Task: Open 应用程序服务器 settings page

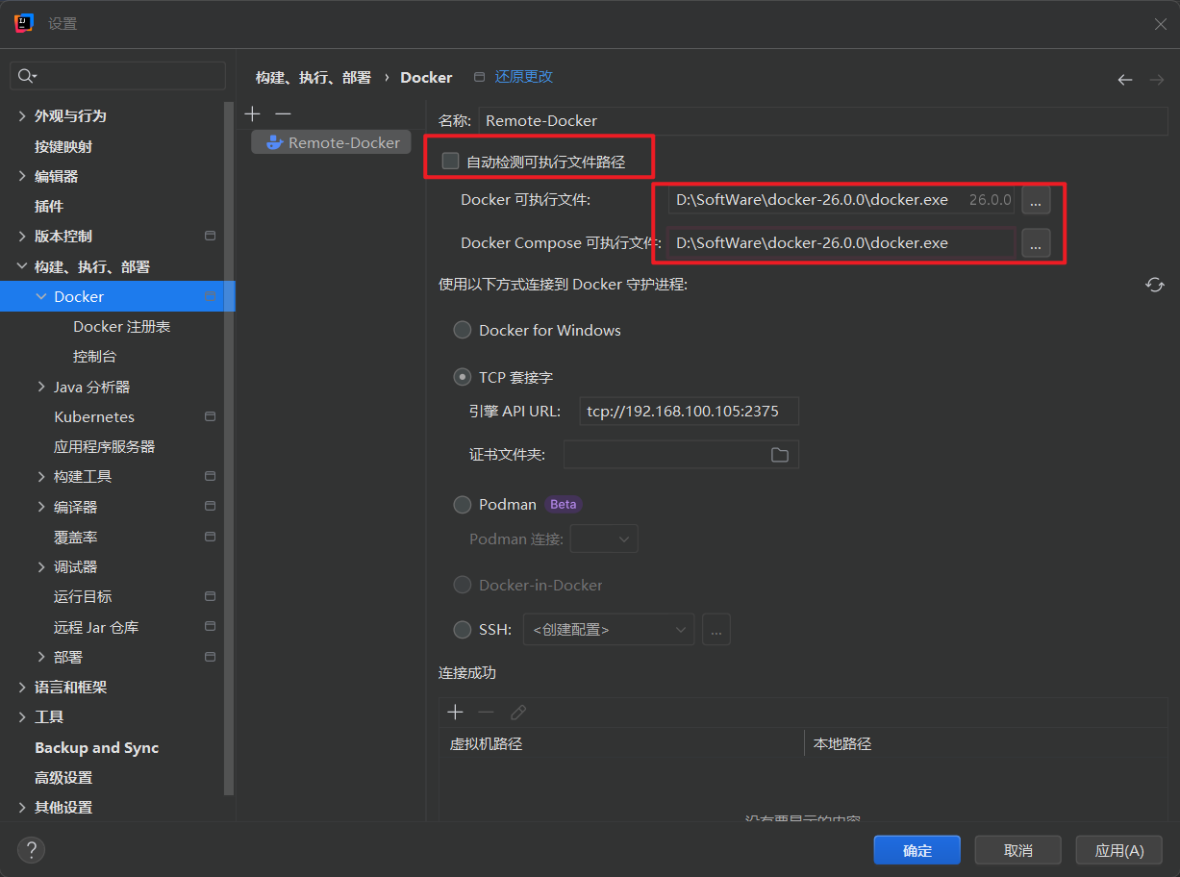Action: pos(104,446)
